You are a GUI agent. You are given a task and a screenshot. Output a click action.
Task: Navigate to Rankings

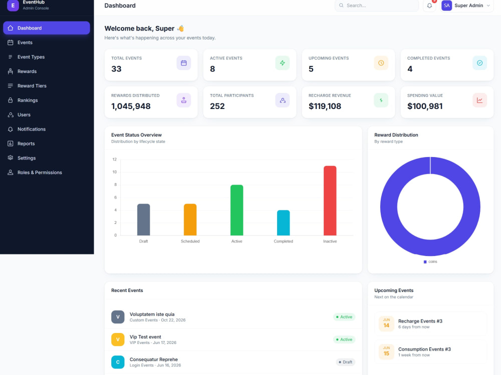[47, 100]
